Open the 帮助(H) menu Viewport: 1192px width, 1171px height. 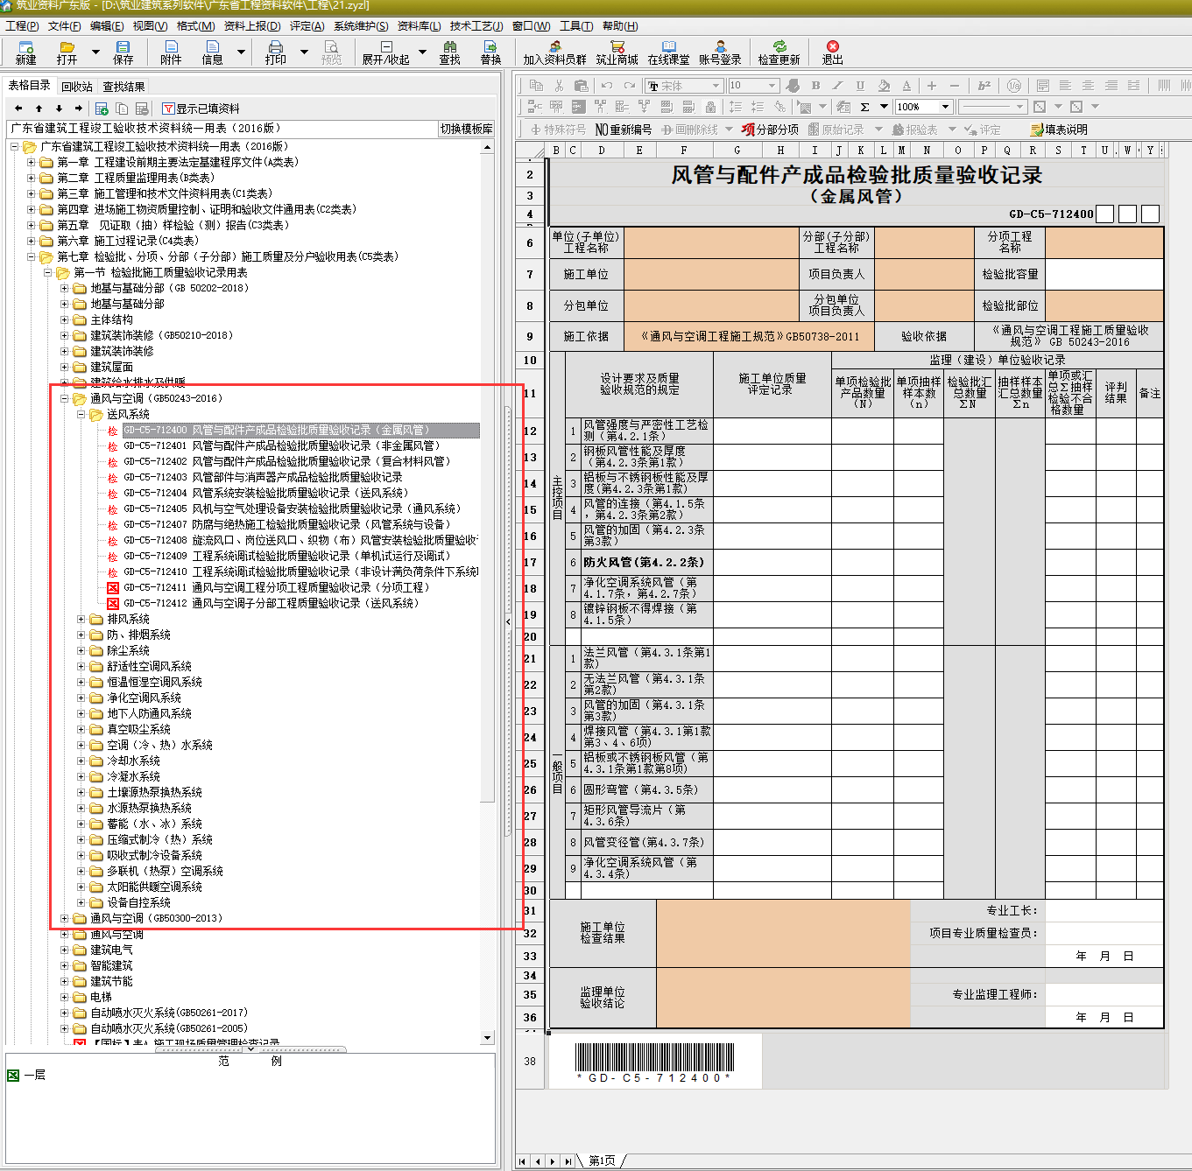(620, 26)
